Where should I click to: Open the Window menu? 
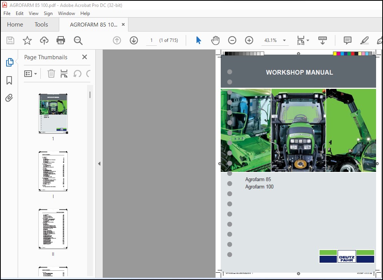coord(67,13)
